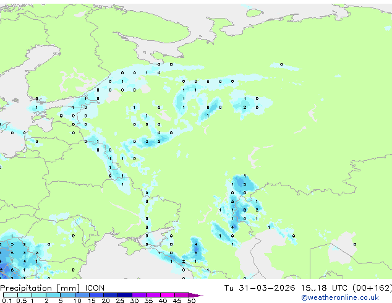This screenshot has width=392, height=303.
Task: Click the legend label '35'
Action: (x=148, y=301)
